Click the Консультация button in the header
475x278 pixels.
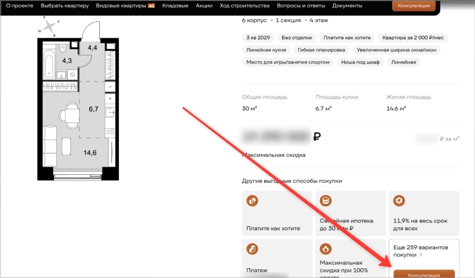(414, 6)
